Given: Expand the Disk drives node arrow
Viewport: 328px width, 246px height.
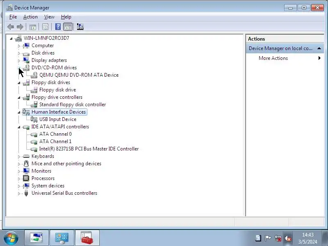Looking at the screenshot, I should (x=19, y=53).
